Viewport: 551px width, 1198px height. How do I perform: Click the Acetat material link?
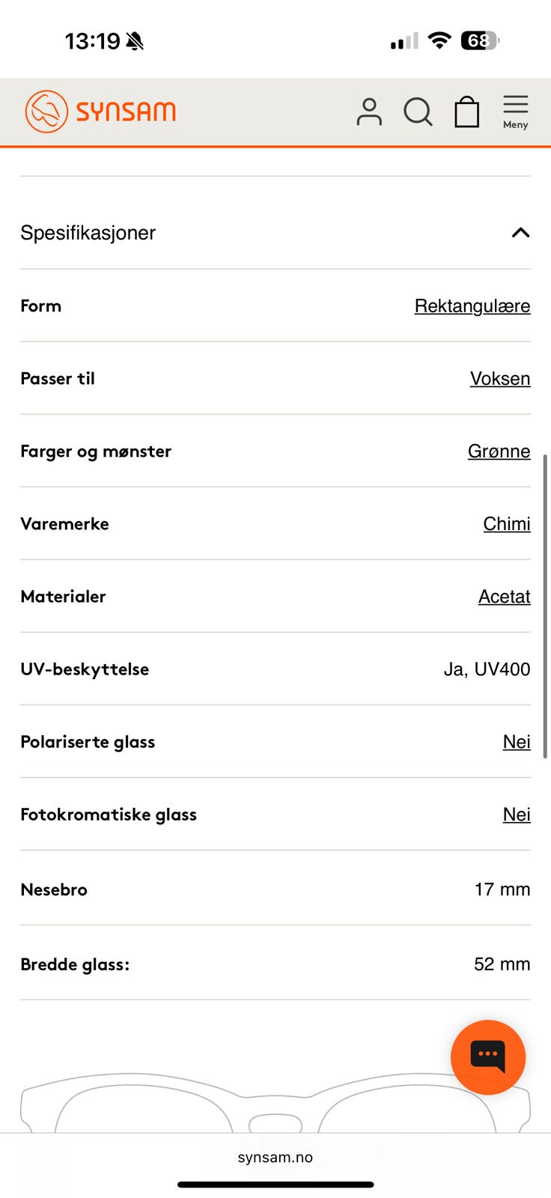coord(505,596)
